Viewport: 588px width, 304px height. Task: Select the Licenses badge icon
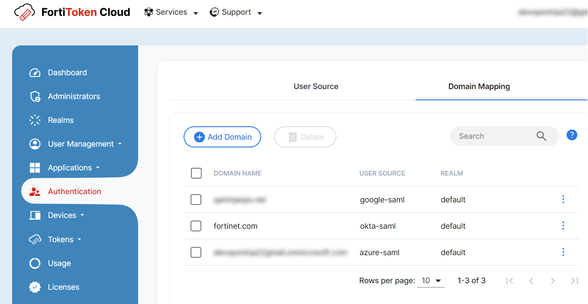35,287
